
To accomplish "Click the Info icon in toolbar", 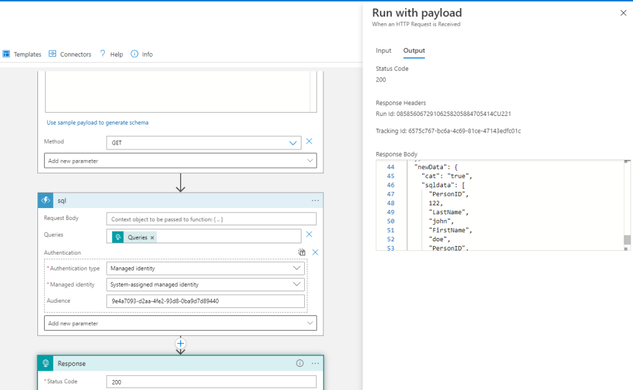I will 135,54.
